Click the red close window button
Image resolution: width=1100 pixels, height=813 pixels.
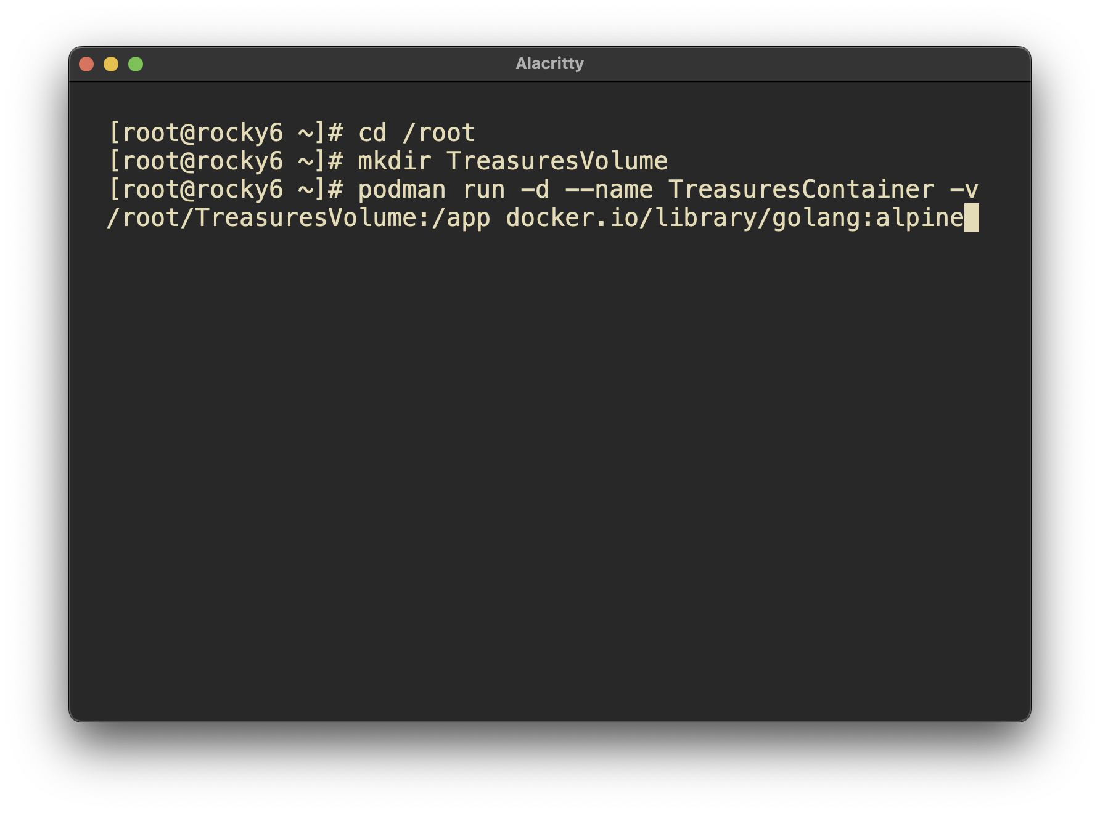(86, 64)
